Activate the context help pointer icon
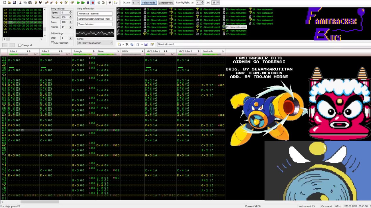The width and height of the screenshot is (371, 208). [x=41, y=3]
